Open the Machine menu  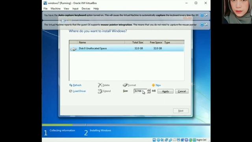pyautogui.click(x=56, y=9)
